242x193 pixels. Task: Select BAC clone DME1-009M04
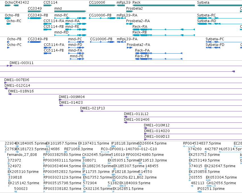pyautogui.click(x=150, y=100)
